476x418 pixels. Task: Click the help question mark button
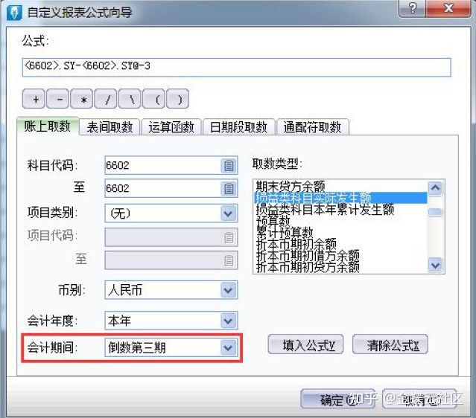(413, 8)
